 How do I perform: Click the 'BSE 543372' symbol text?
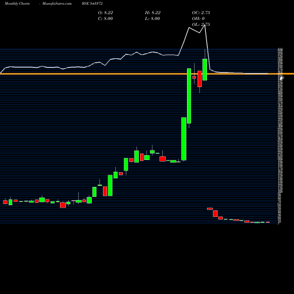tap(92, 4)
